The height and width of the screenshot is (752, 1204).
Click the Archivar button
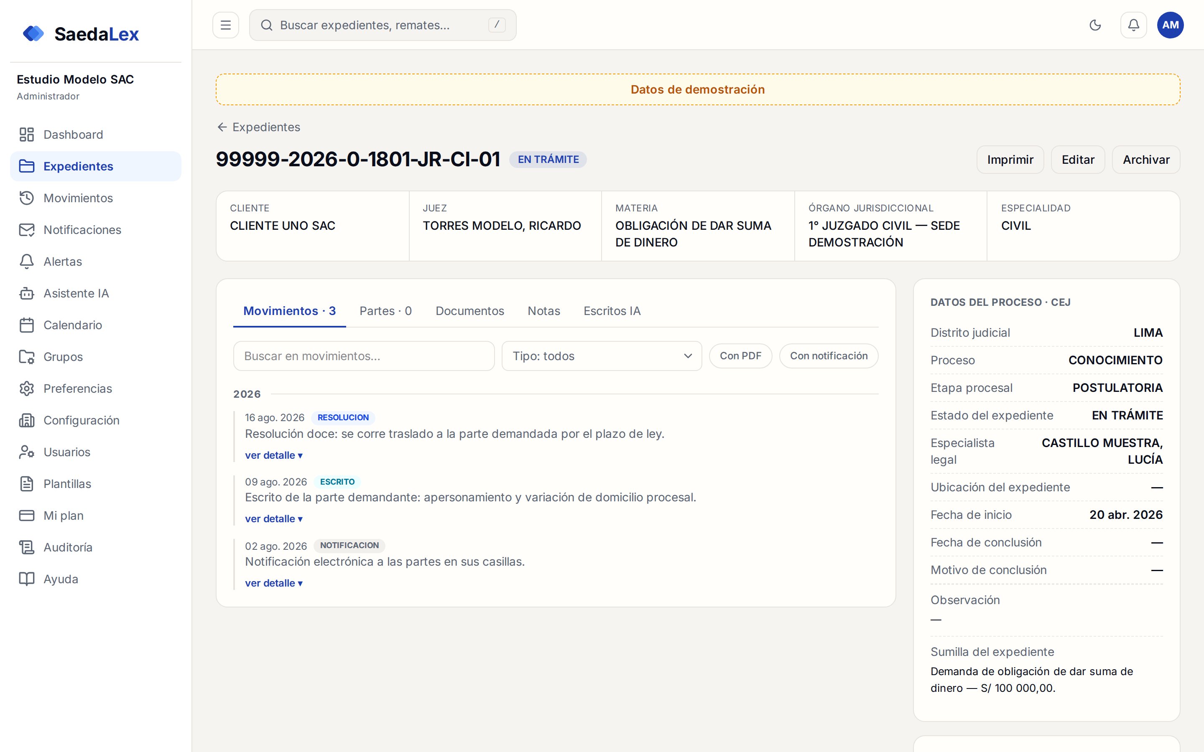pyautogui.click(x=1146, y=160)
